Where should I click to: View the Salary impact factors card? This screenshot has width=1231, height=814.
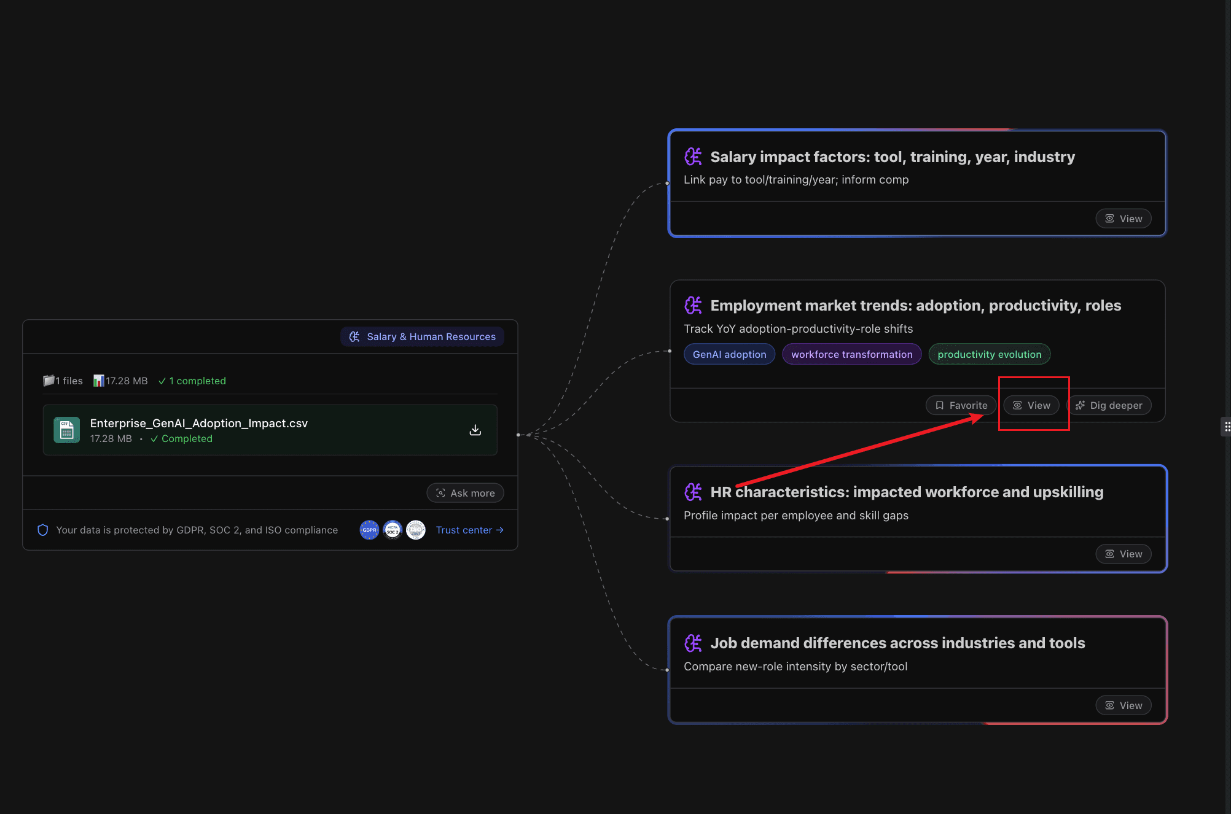point(1123,219)
